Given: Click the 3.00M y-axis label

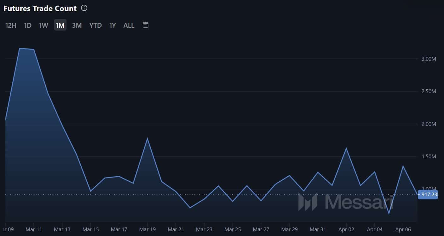Looking at the screenshot, I should (x=429, y=59).
